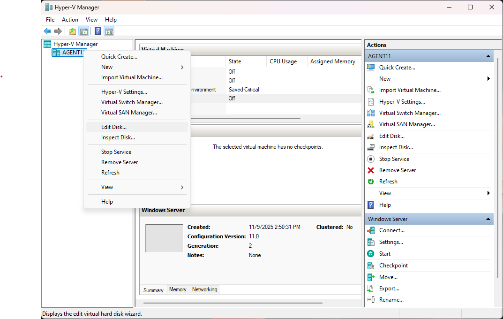
Task: Click the Back arrow toolbar icon
Action: click(x=47, y=31)
